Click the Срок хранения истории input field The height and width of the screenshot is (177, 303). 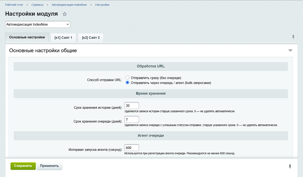132,106
